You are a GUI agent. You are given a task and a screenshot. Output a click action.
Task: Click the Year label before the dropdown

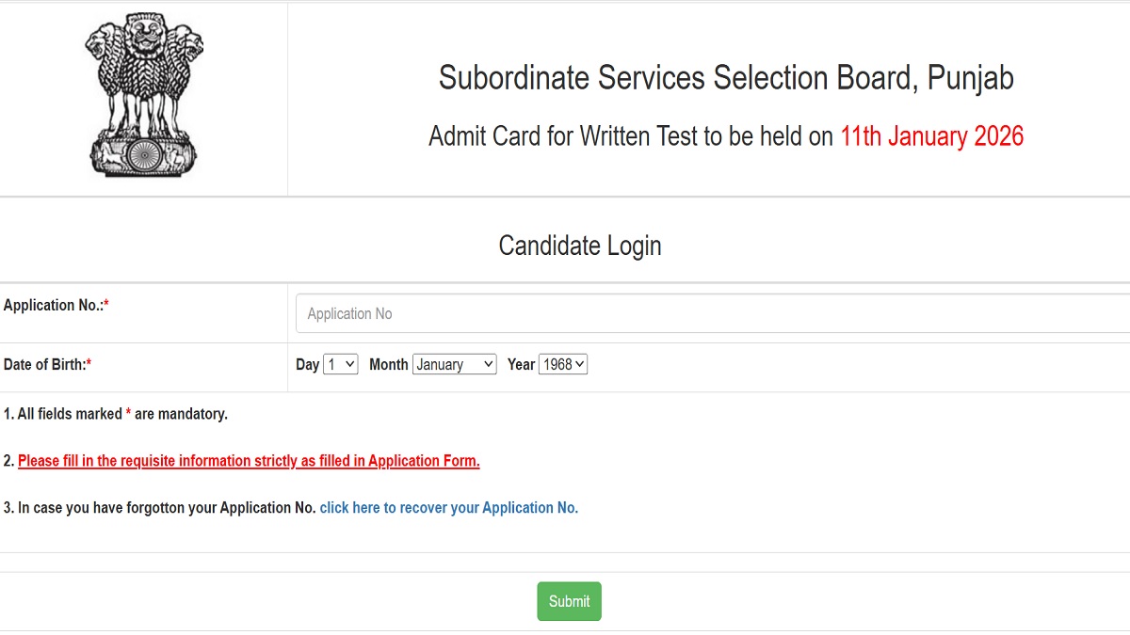point(520,364)
